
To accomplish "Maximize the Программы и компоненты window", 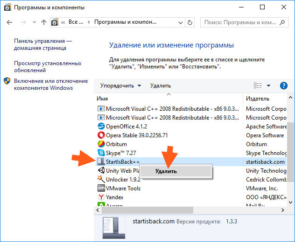I will pos(262,7).
